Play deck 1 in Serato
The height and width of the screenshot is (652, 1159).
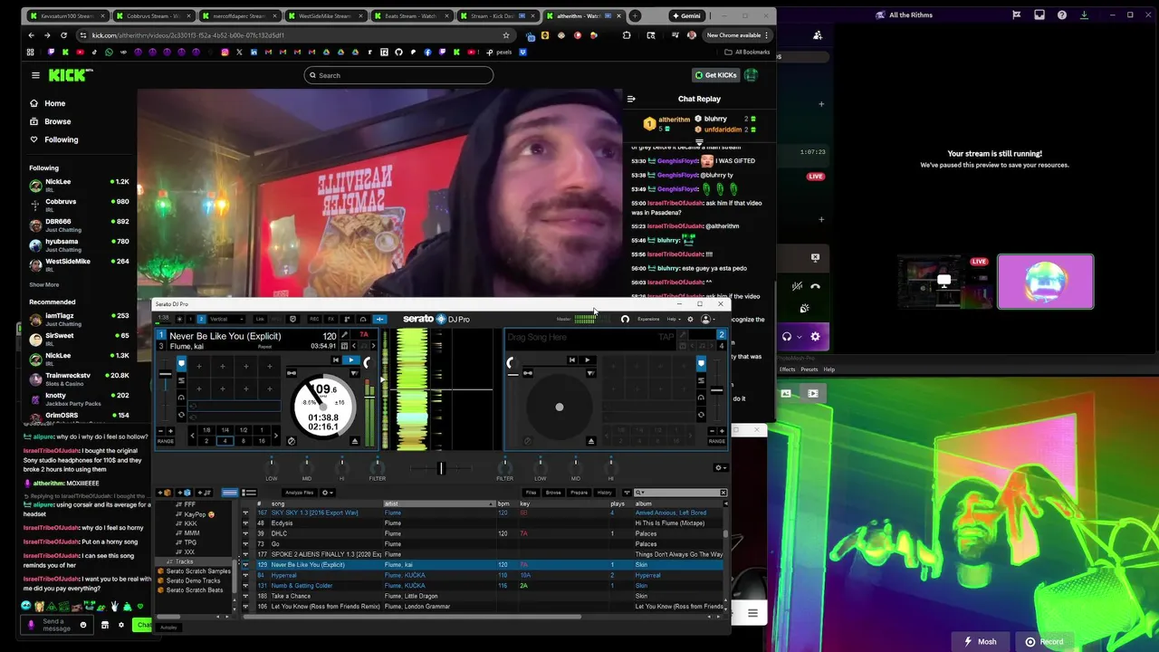tap(351, 360)
